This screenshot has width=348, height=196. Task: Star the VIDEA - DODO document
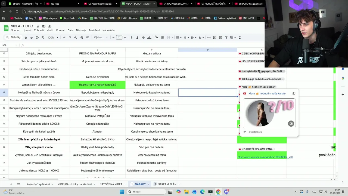coord(38,26)
